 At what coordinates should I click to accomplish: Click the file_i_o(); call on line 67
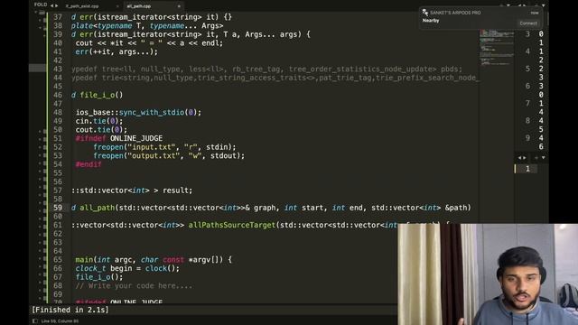(99, 277)
